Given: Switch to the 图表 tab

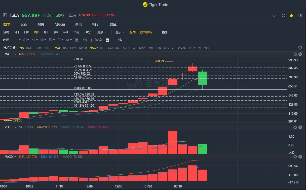Looking at the screenshot, I should [7, 24].
